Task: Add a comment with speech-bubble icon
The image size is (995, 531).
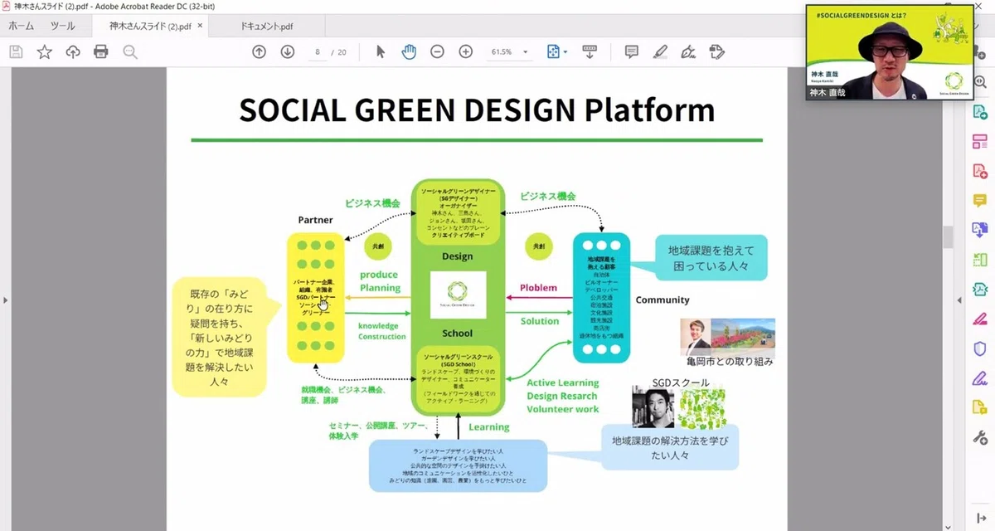Action: [632, 51]
